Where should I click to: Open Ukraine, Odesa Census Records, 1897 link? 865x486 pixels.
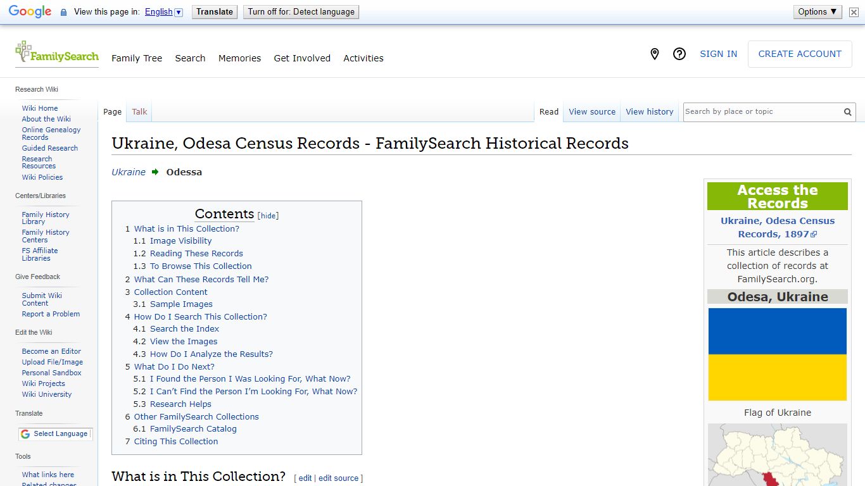tap(778, 227)
